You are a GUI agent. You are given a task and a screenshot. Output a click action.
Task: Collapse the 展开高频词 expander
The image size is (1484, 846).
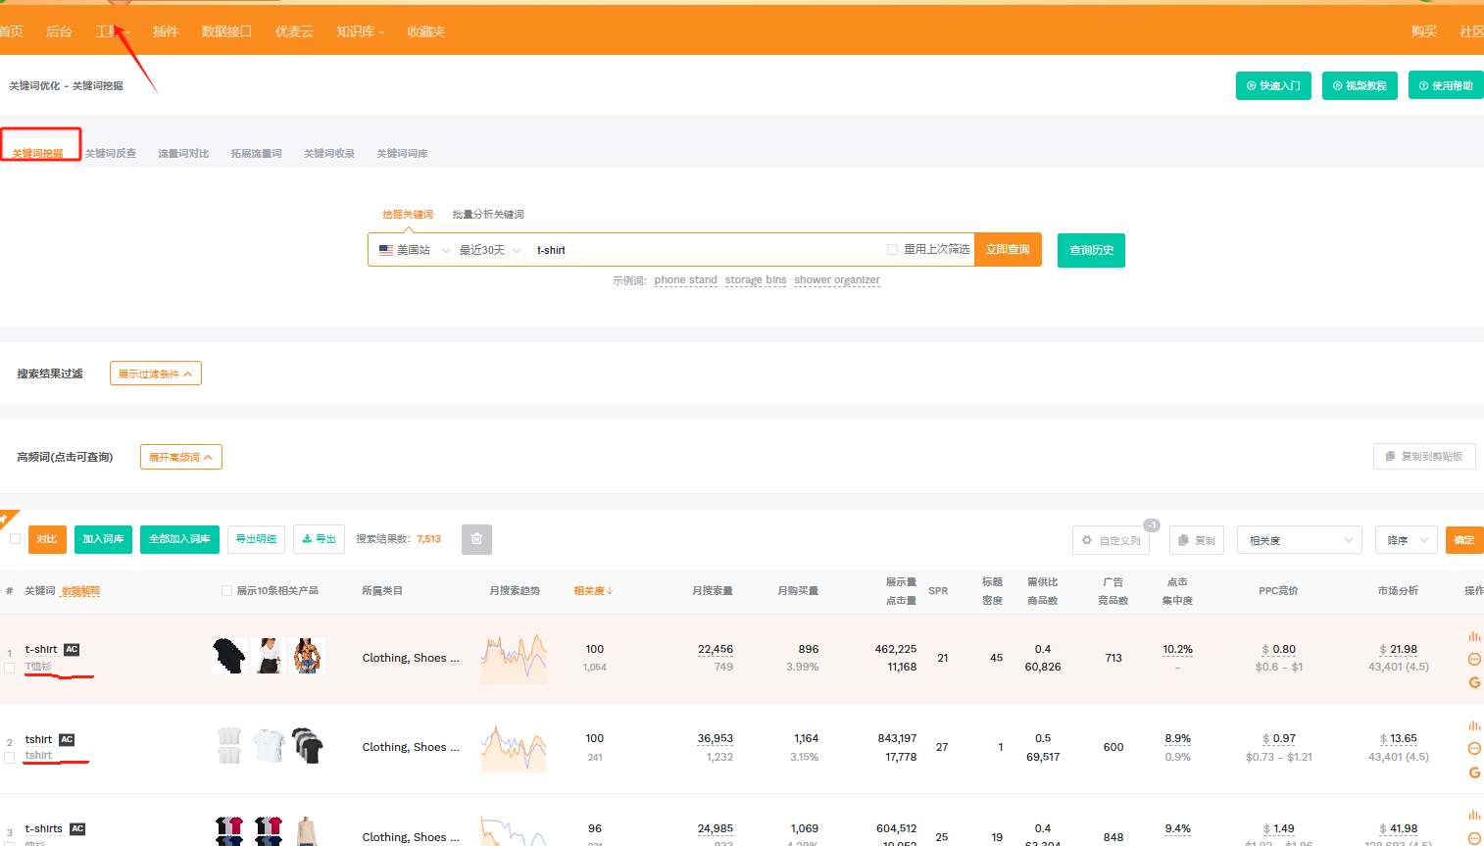point(181,457)
